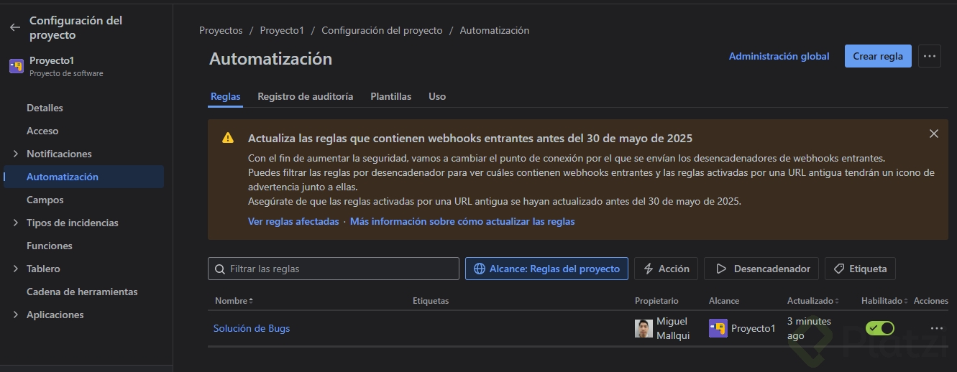Open the Acción filter dropdown
The image size is (957, 372).
pyautogui.click(x=666, y=269)
